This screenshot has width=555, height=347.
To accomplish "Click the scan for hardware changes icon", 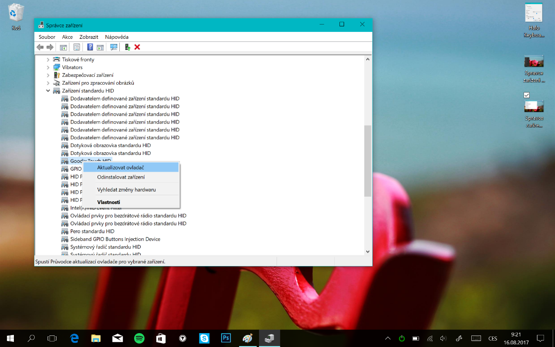I will click(x=113, y=47).
